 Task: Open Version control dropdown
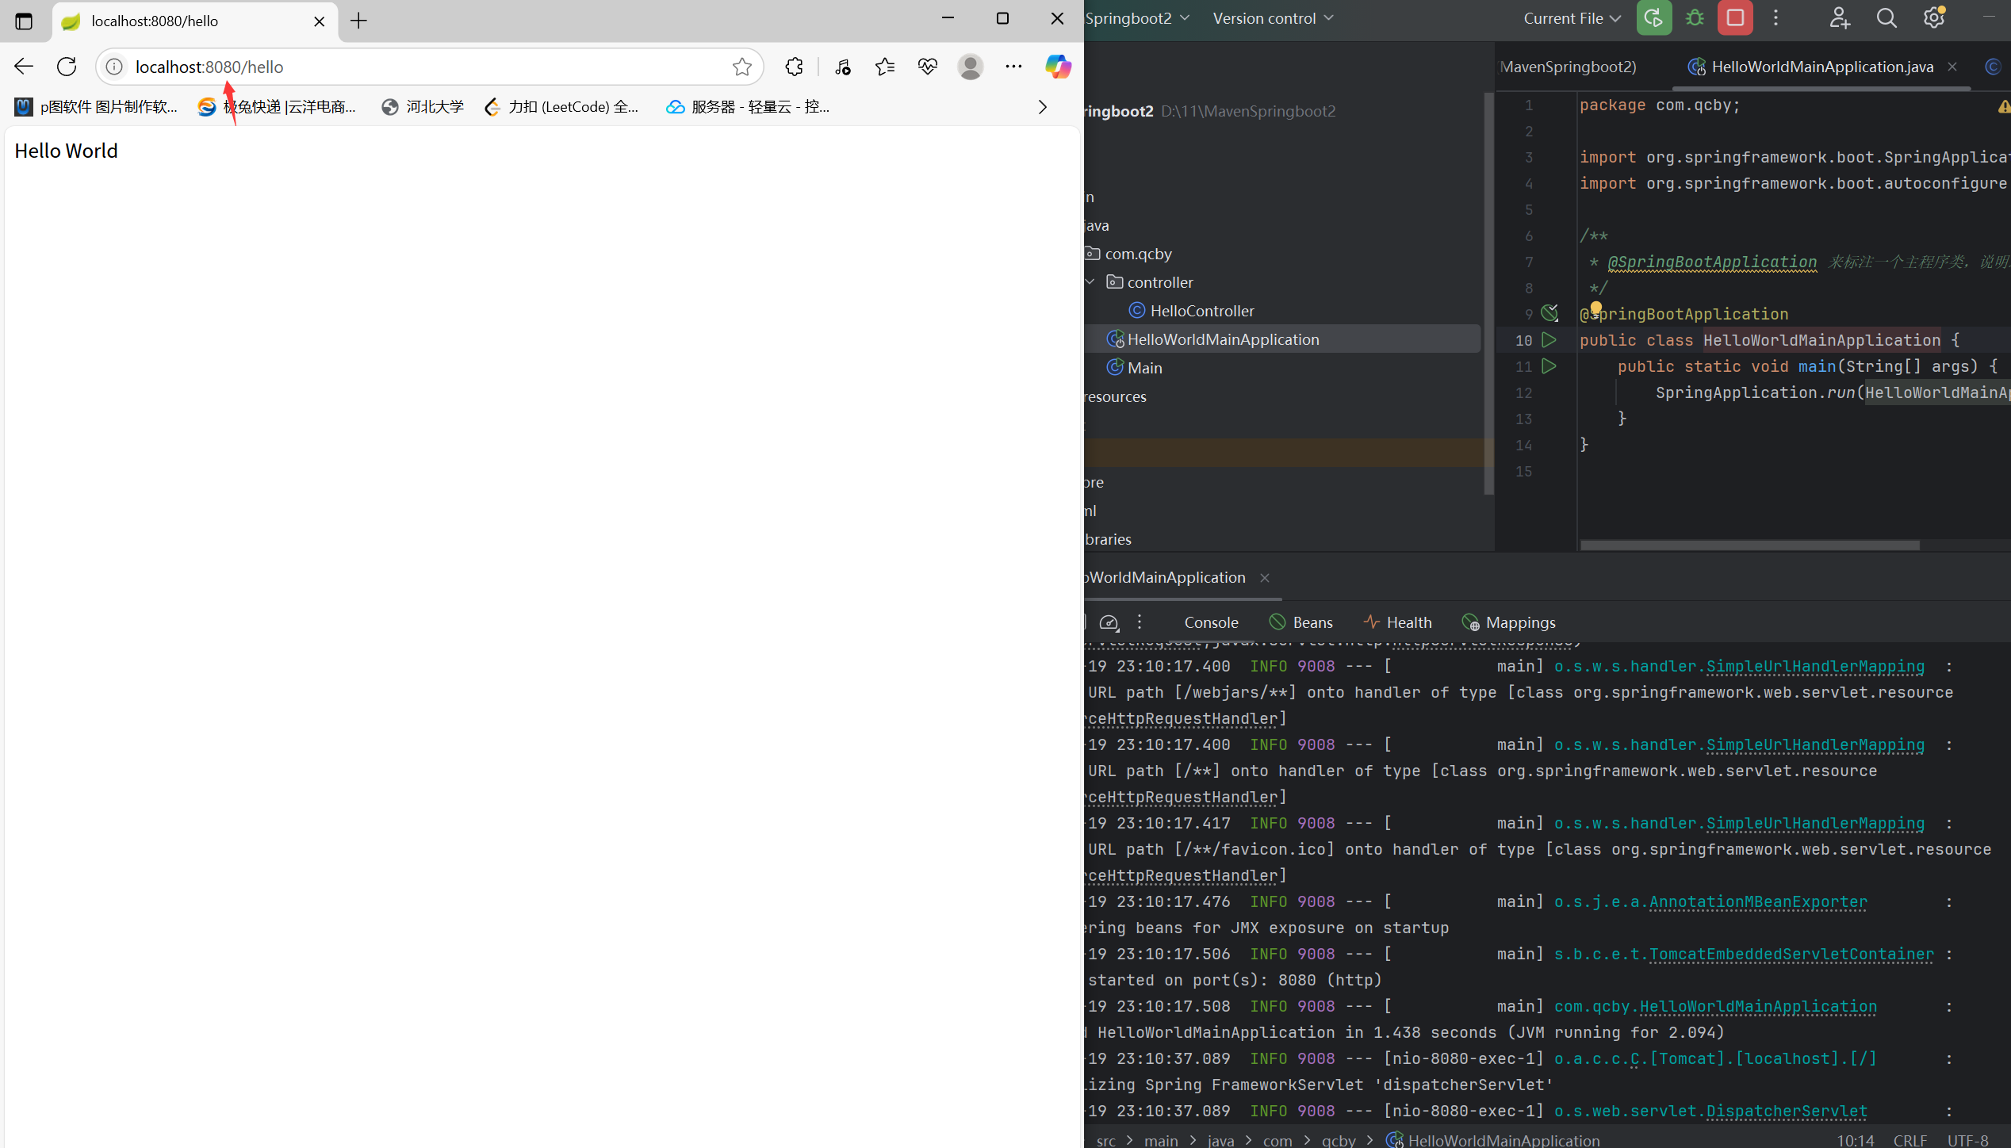click(x=1273, y=18)
